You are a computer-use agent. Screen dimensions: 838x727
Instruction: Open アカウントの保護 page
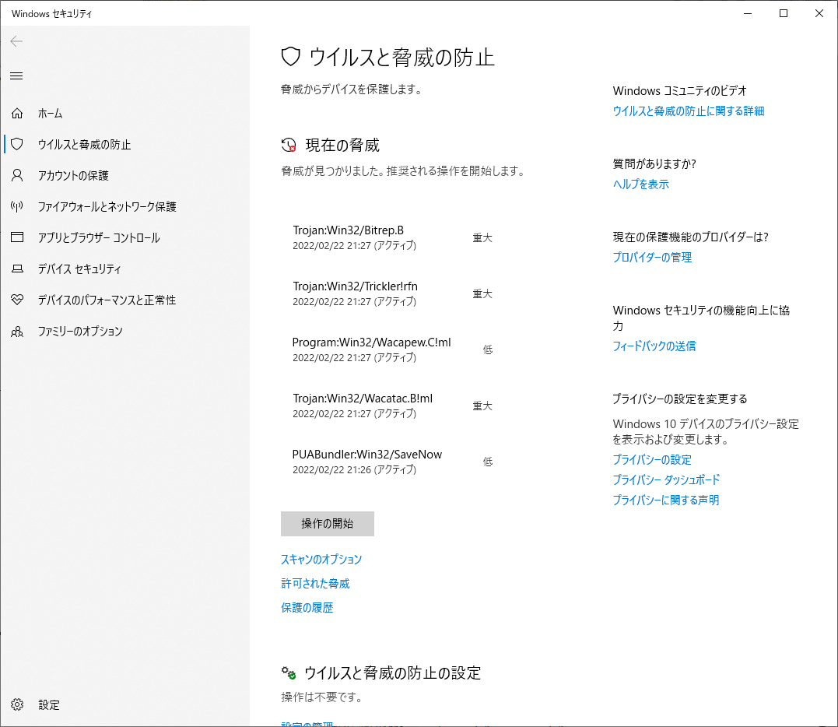(x=73, y=175)
